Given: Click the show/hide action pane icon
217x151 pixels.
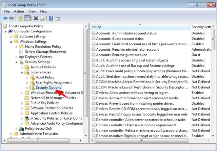Looking at the screenshot, I should (x=58, y=18).
